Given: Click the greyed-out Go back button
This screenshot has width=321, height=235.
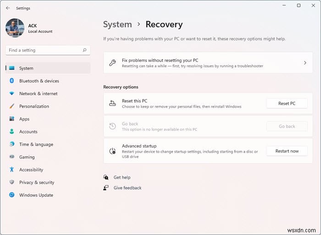Looking at the screenshot, I should (287, 126).
